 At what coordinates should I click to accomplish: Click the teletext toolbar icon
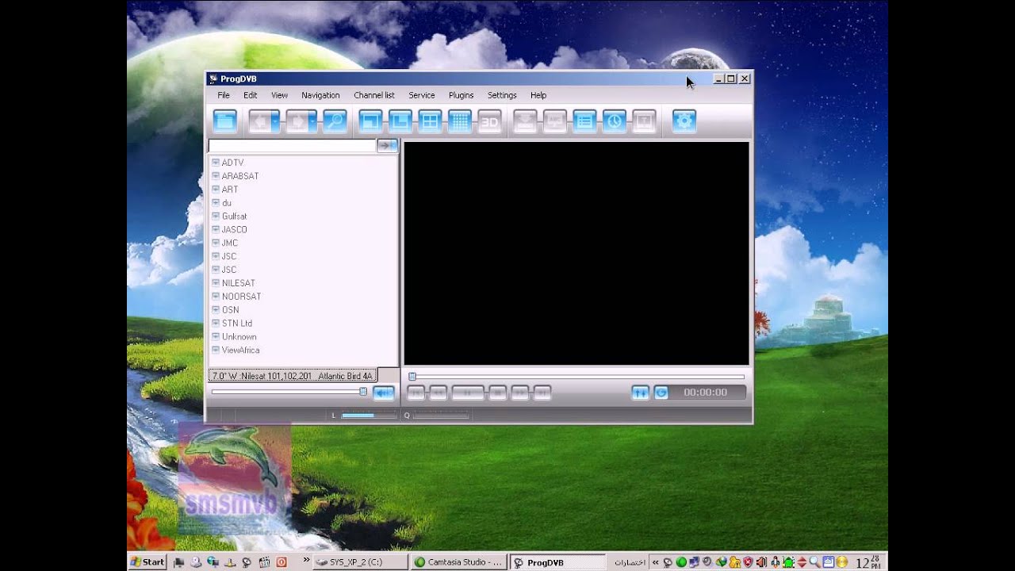coord(645,121)
